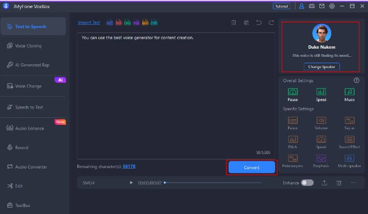Import via the green file type icon
This screenshot has height=214, width=368.
pyautogui.click(x=128, y=23)
